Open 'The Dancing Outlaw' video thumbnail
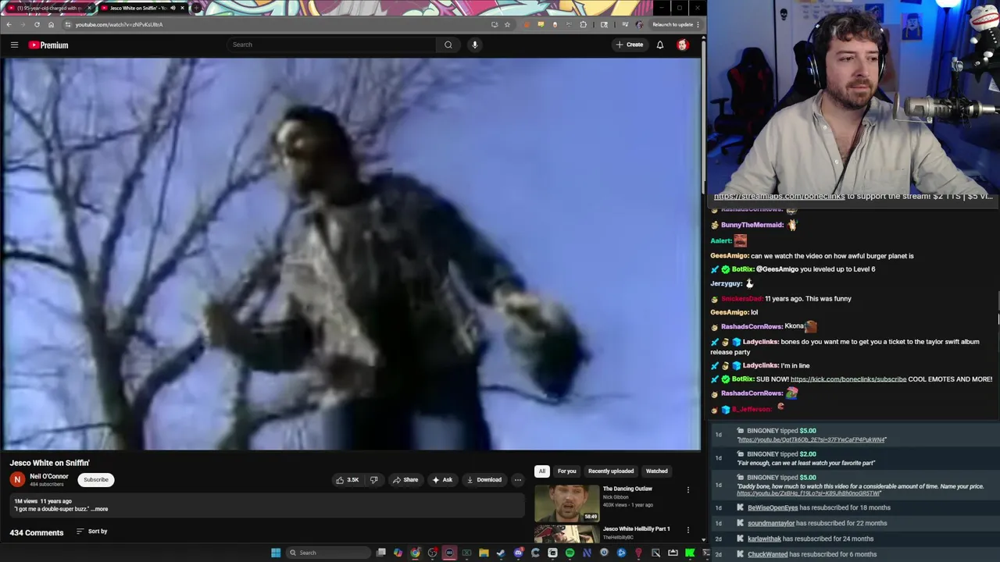The height and width of the screenshot is (562, 1000). [567, 503]
